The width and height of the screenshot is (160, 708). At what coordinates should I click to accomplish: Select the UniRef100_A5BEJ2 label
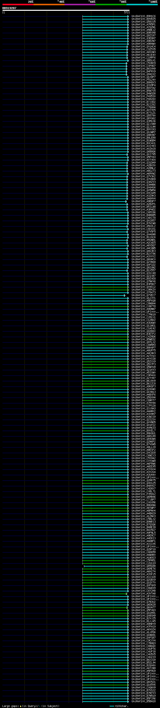[143, 30]
